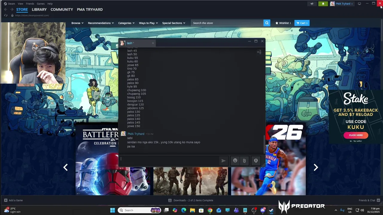Click PMA Tryhard name in chat
The image size is (383, 215).
136,134
